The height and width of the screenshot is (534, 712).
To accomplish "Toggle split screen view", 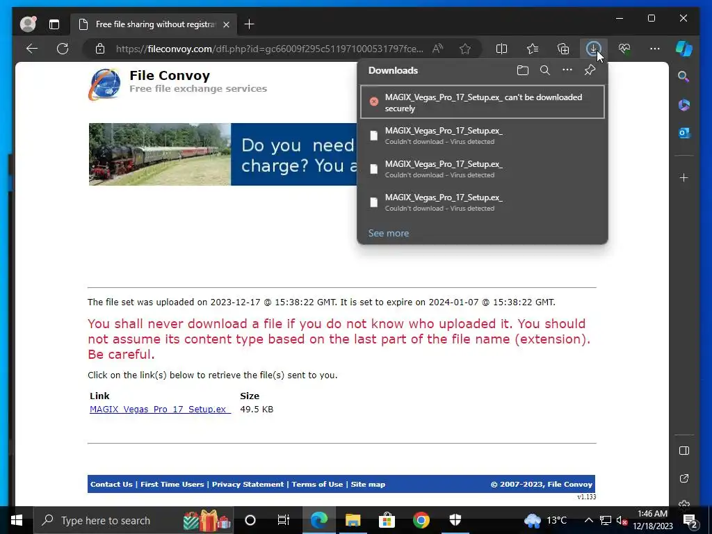I will tap(502, 49).
